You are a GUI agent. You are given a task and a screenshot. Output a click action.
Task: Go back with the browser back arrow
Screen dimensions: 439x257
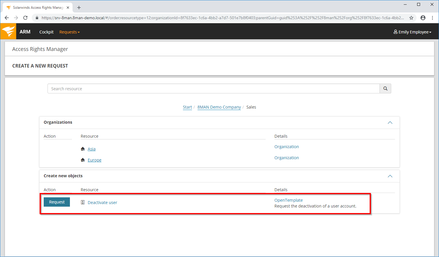[x=7, y=18]
